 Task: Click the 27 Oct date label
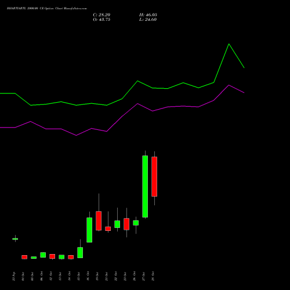point(144,276)
